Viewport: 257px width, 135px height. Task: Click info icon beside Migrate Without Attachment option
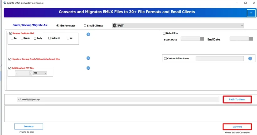(88, 58)
